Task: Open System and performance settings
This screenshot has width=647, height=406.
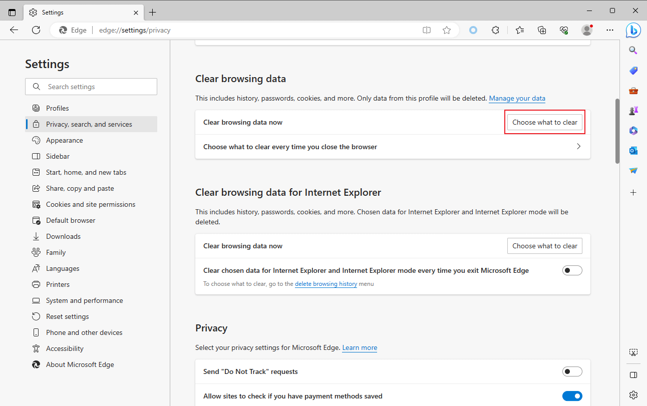Action: click(x=91, y=300)
